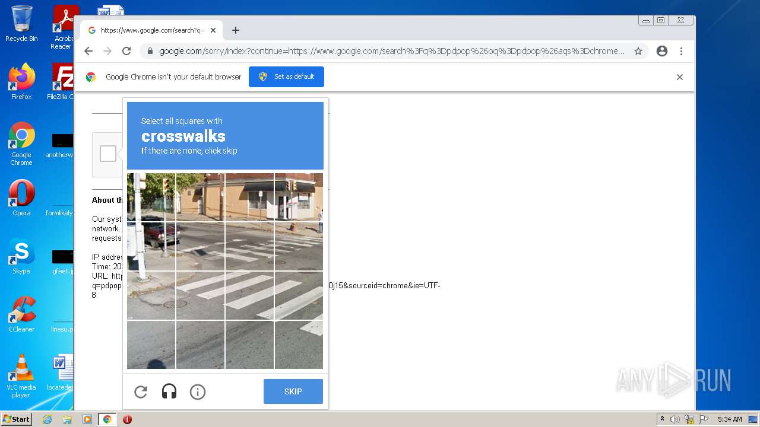
Task: Open FileZilla desktop shortcut
Action: pyautogui.click(x=62, y=81)
